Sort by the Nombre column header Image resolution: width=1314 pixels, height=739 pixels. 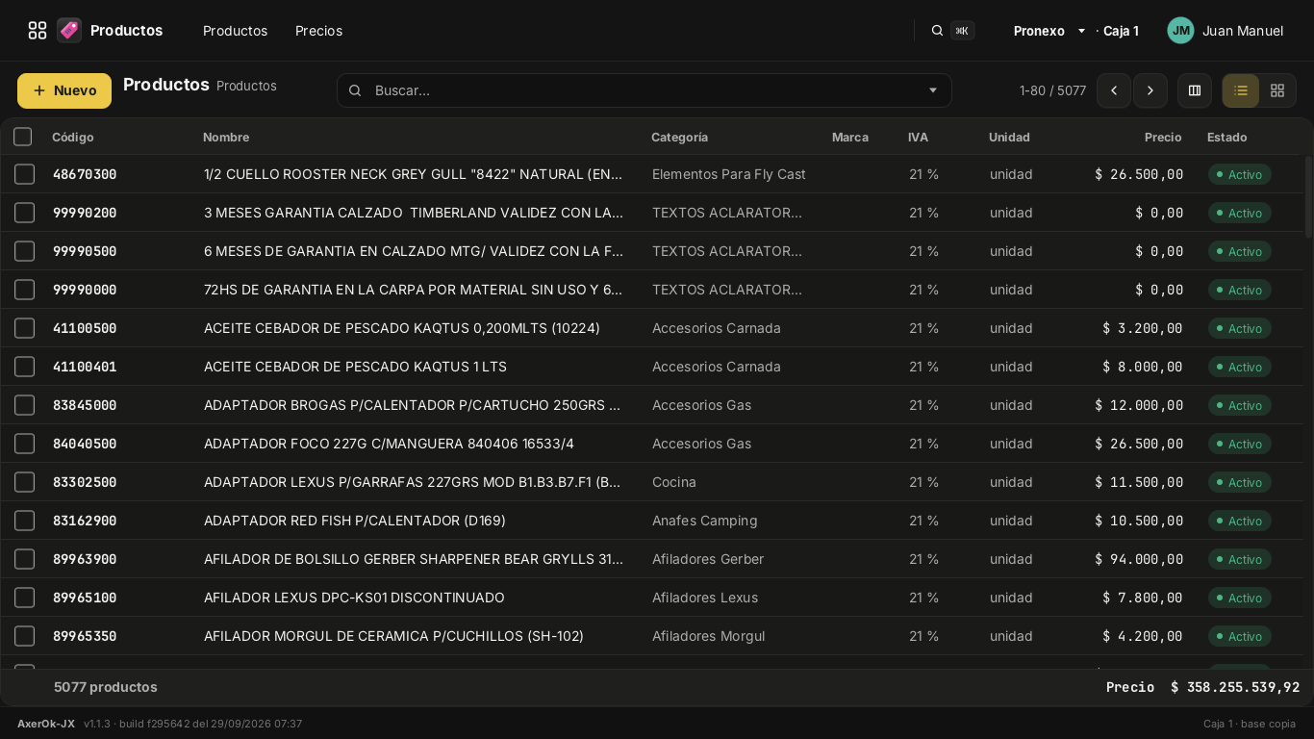click(226, 138)
